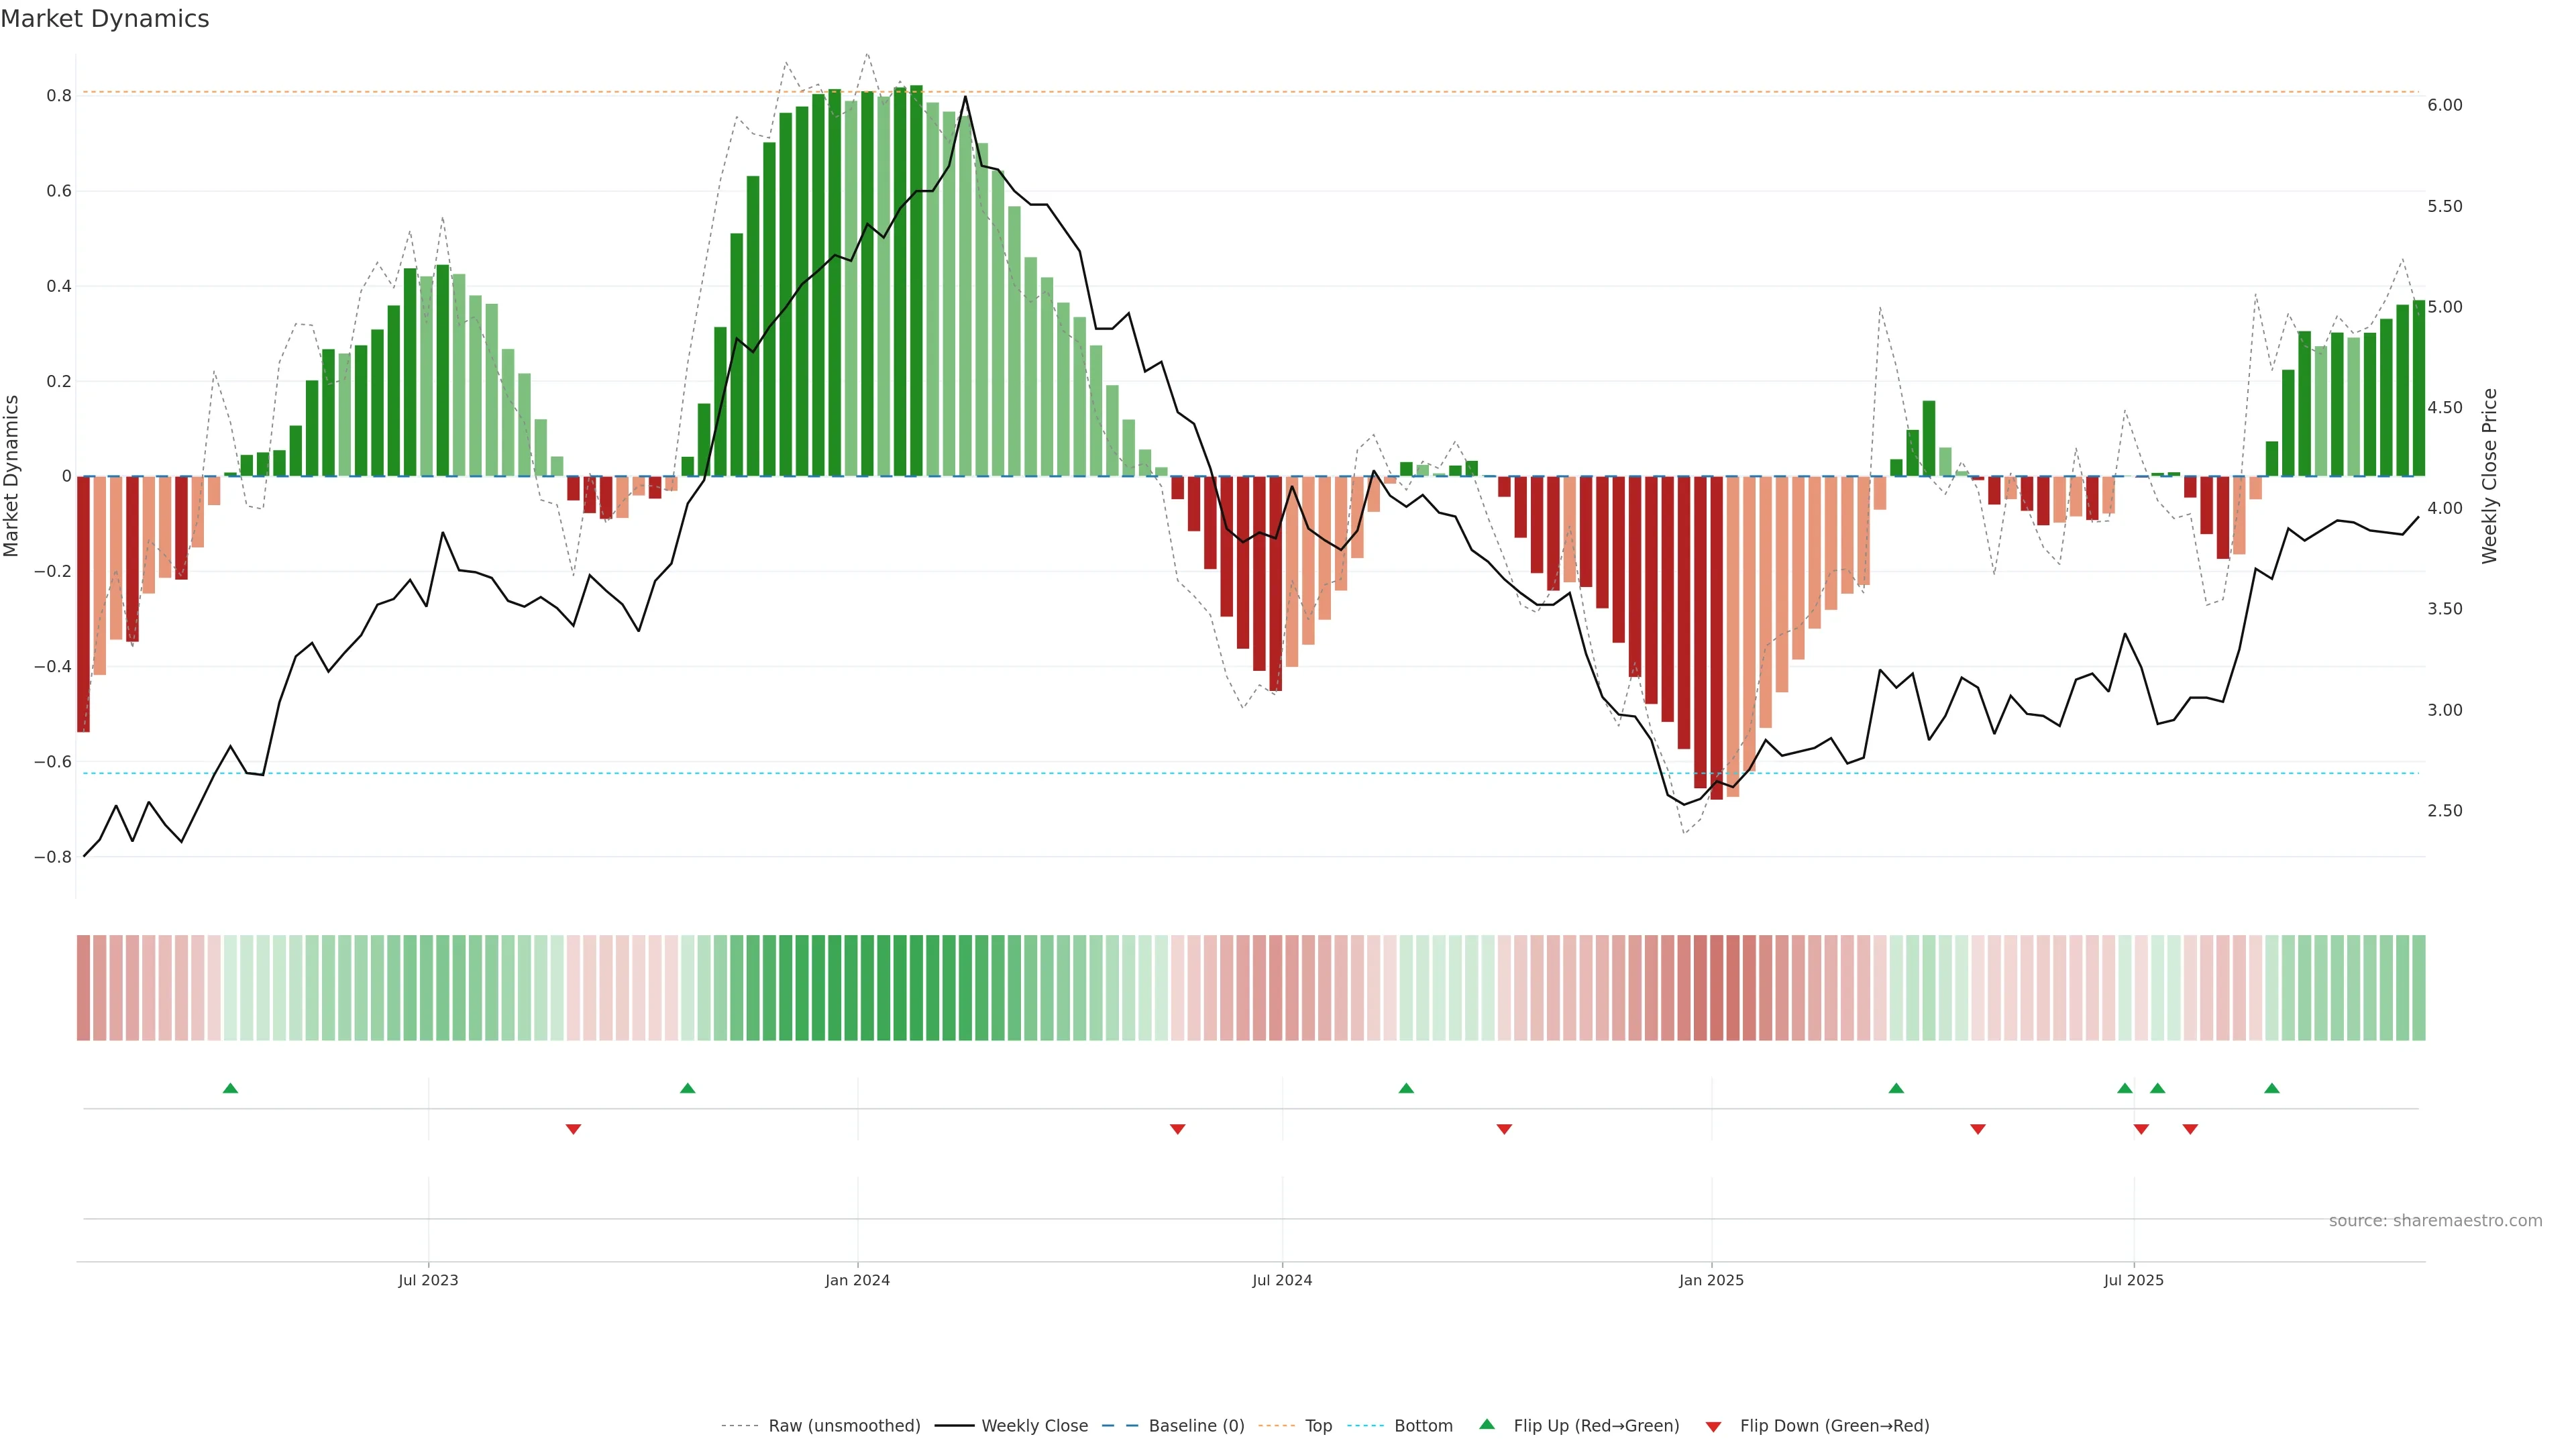Click Flip Down marker between Jan and Jul 2024

[x=1177, y=1129]
